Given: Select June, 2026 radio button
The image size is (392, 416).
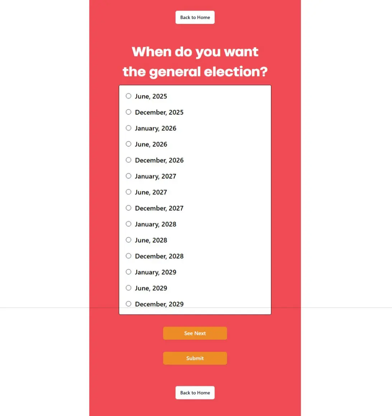Looking at the screenshot, I should (129, 144).
